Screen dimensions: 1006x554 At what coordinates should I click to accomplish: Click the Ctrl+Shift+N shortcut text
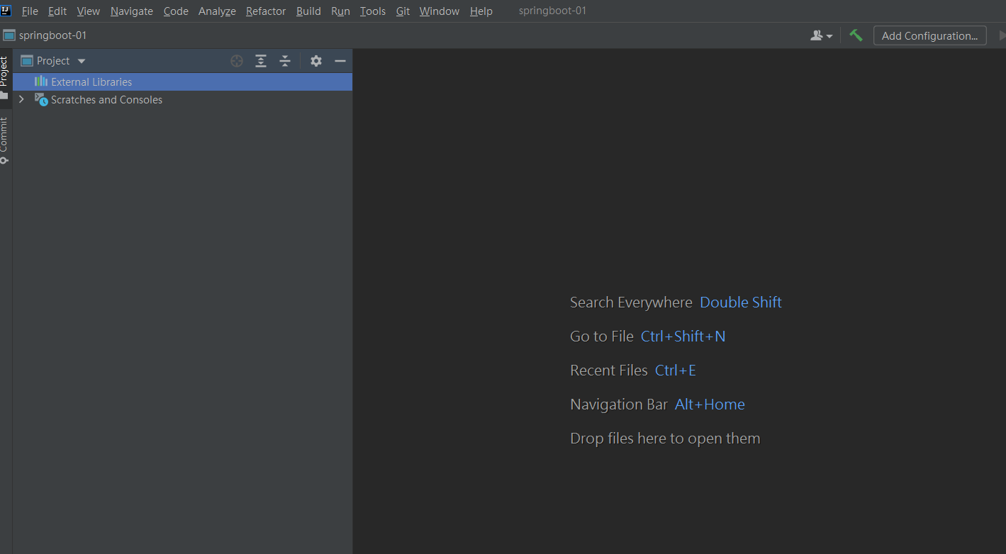pyautogui.click(x=683, y=337)
